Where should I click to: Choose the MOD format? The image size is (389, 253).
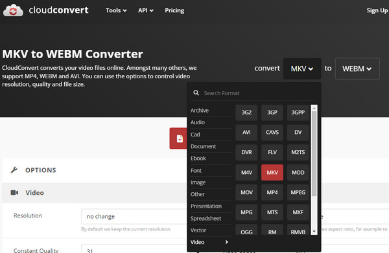[x=298, y=172]
